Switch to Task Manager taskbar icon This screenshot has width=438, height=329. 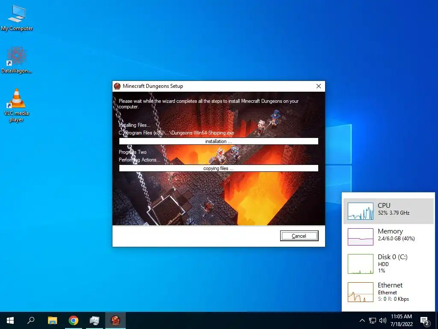coord(95,320)
